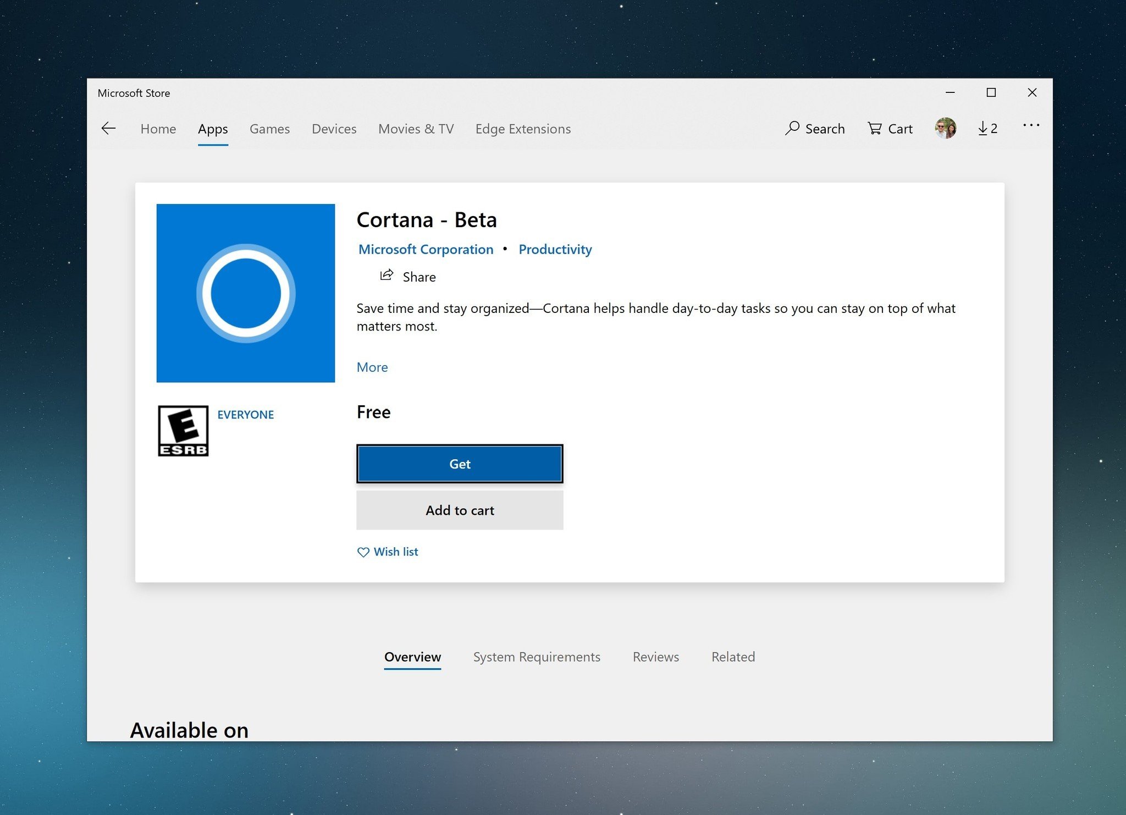The height and width of the screenshot is (815, 1126).
Task: Go back with the back arrow
Action: pyautogui.click(x=108, y=129)
